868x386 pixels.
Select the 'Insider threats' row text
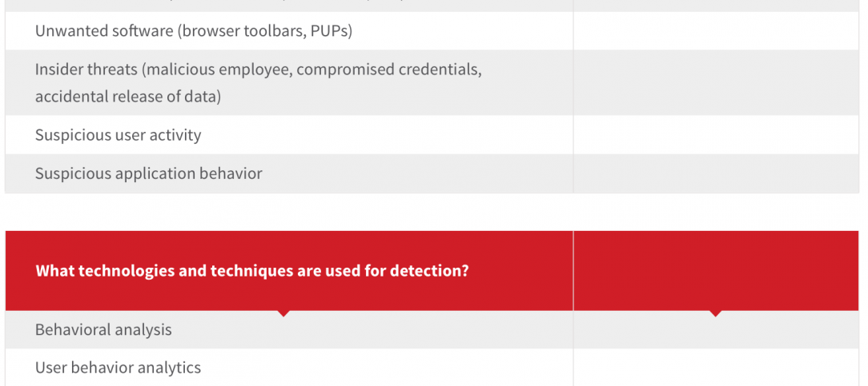click(x=258, y=83)
